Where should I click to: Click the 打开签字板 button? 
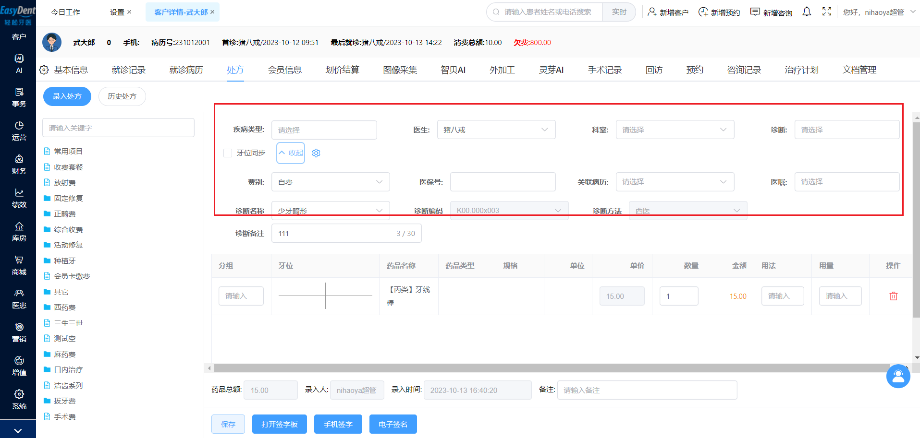pos(280,424)
